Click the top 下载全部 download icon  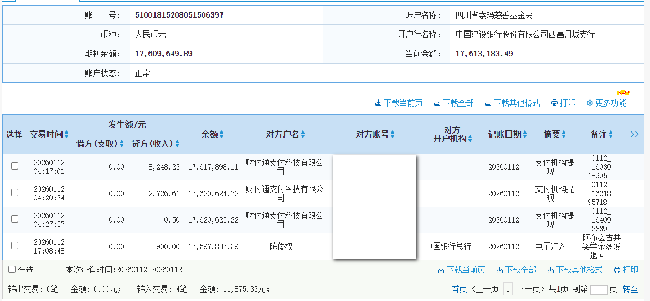437,103
